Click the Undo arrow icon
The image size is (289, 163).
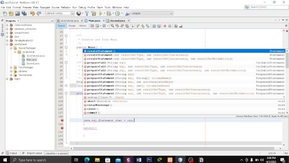[x=33, y=14]
